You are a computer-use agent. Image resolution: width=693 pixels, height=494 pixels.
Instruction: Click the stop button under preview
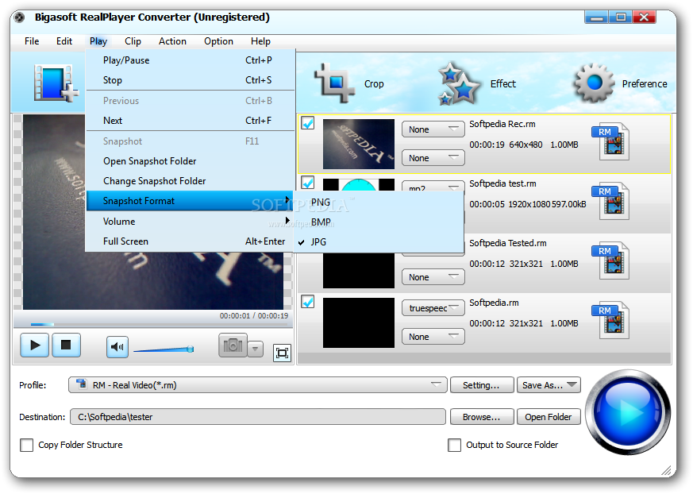pyautogui.click(x=66, y=345)
